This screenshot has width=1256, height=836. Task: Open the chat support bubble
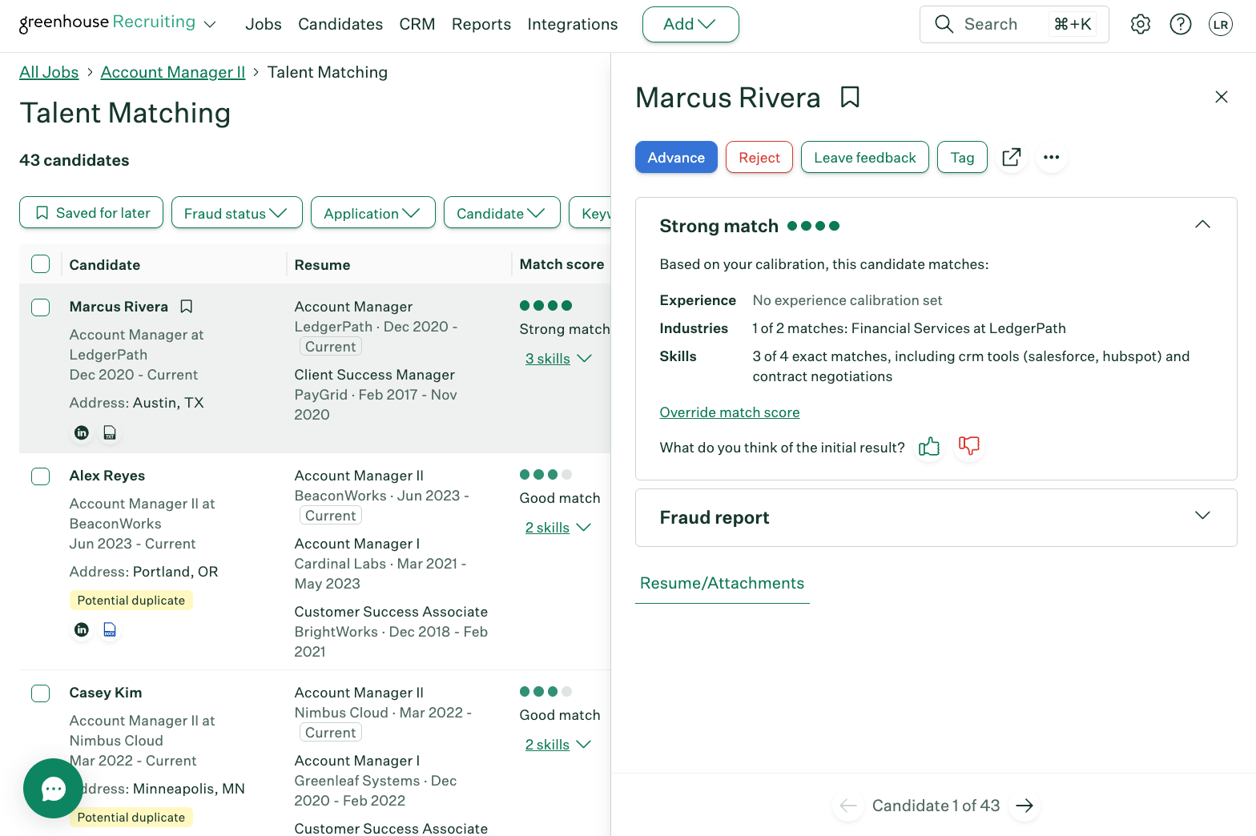[x=53, y=789]
